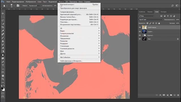The height and width of the screenshot is (102, 181).
Task: Create a new layer icon
Action: pyautogui.click(x=174, y=95)
